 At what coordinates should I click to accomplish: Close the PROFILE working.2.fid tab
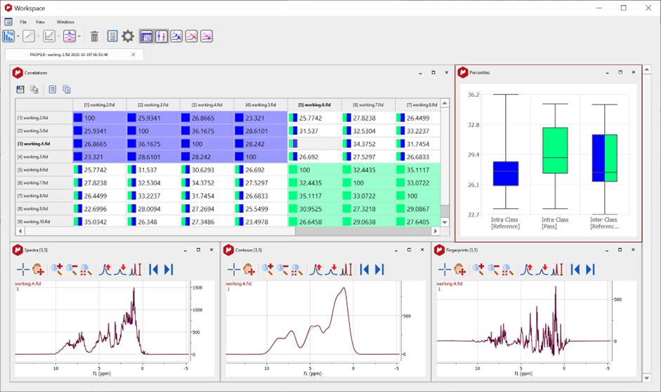pyautogui.click(x=133, y=54)
